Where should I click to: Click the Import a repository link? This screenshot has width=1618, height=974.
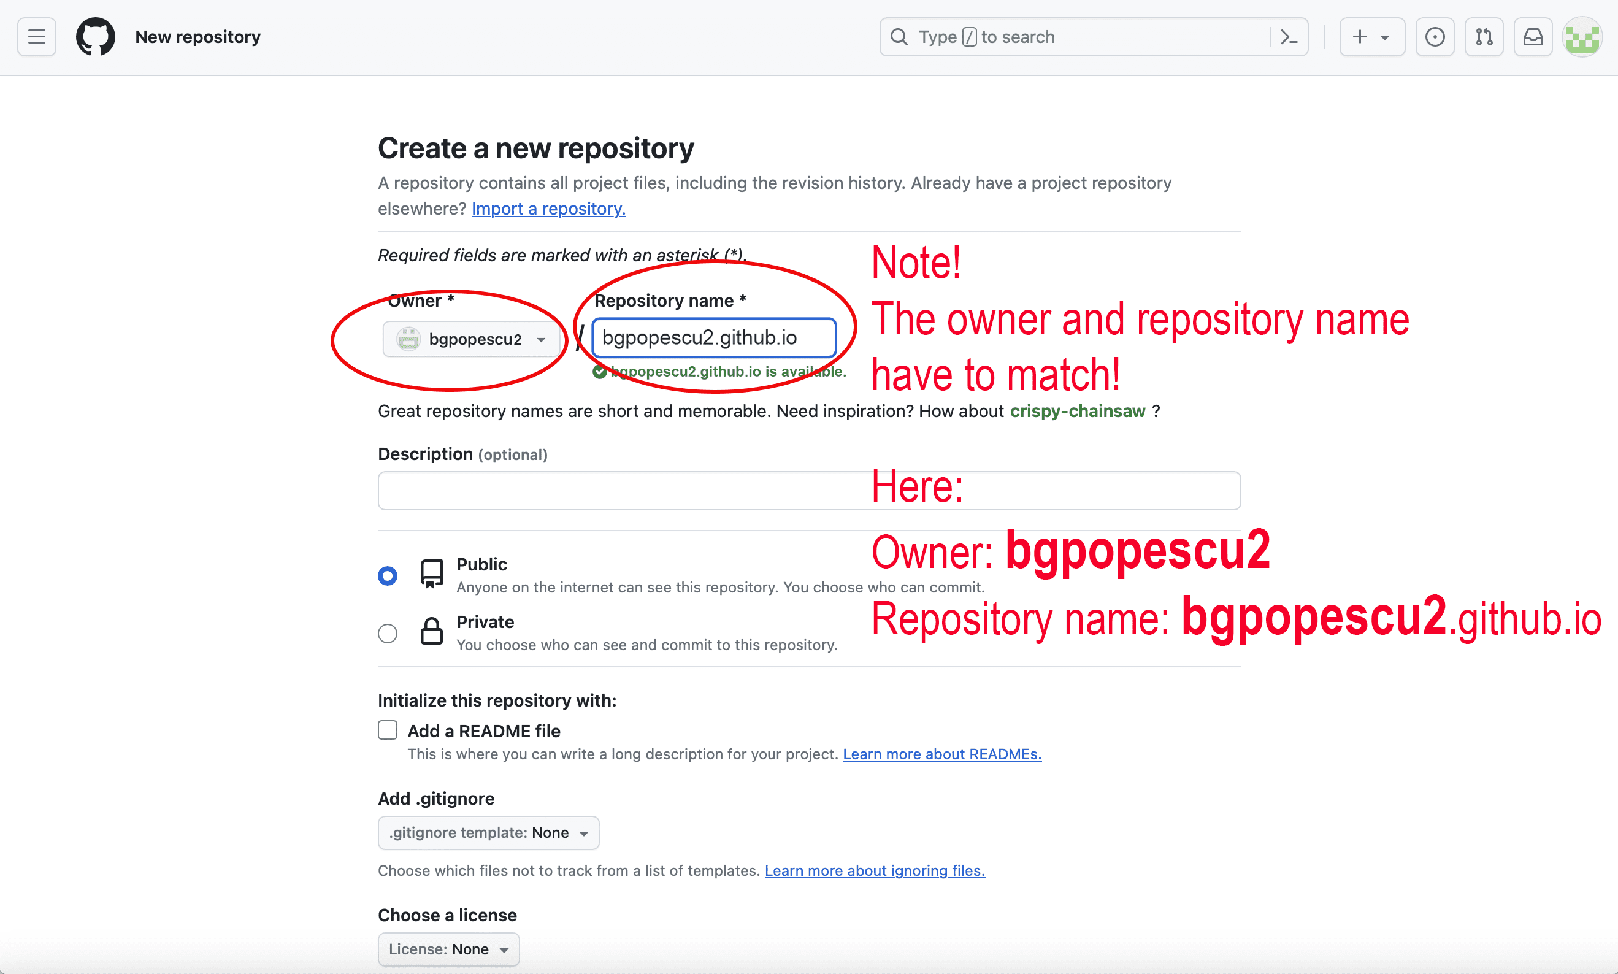(x=548, y=209)
